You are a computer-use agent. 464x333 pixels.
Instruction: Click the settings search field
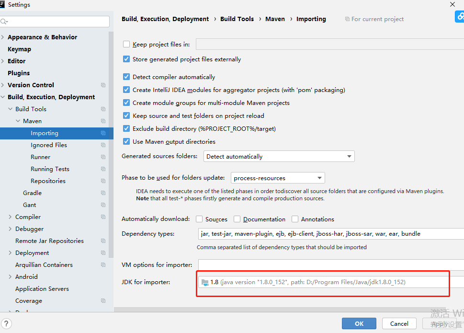(x=55, y=22)
